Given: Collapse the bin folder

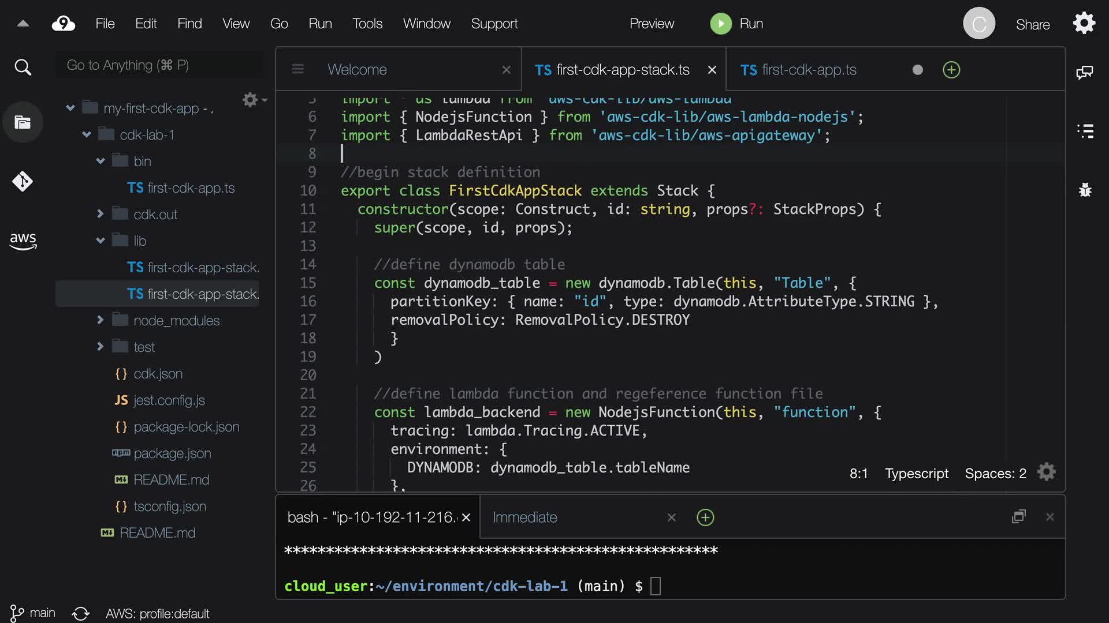Looking at the screenshot, I should [x=100, y=161].
